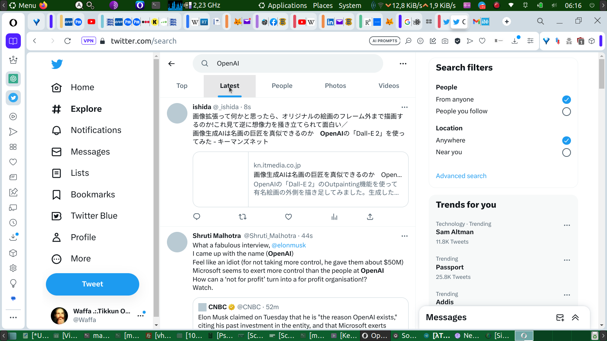Open the @elonmusk mention link
607x341 pixels.
pos(289,245)
